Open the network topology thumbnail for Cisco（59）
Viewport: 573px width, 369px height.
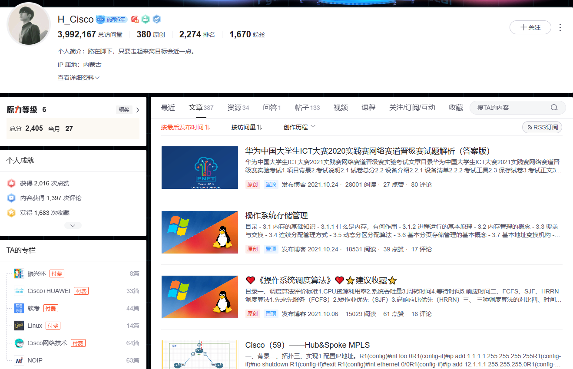[x=200, y=355]
